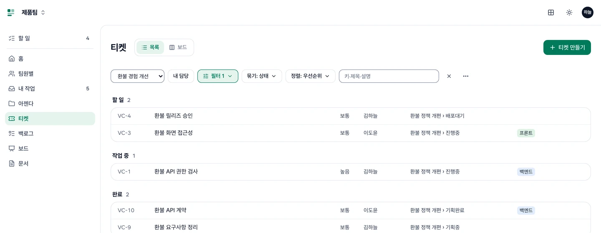
Task: Click ticket key VC-10
Action: 126,211
